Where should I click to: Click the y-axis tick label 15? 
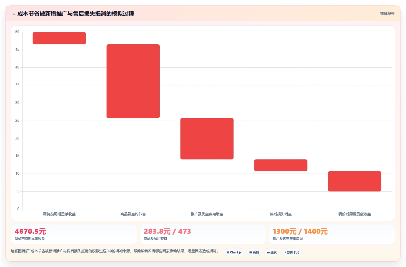coord(17,156)
